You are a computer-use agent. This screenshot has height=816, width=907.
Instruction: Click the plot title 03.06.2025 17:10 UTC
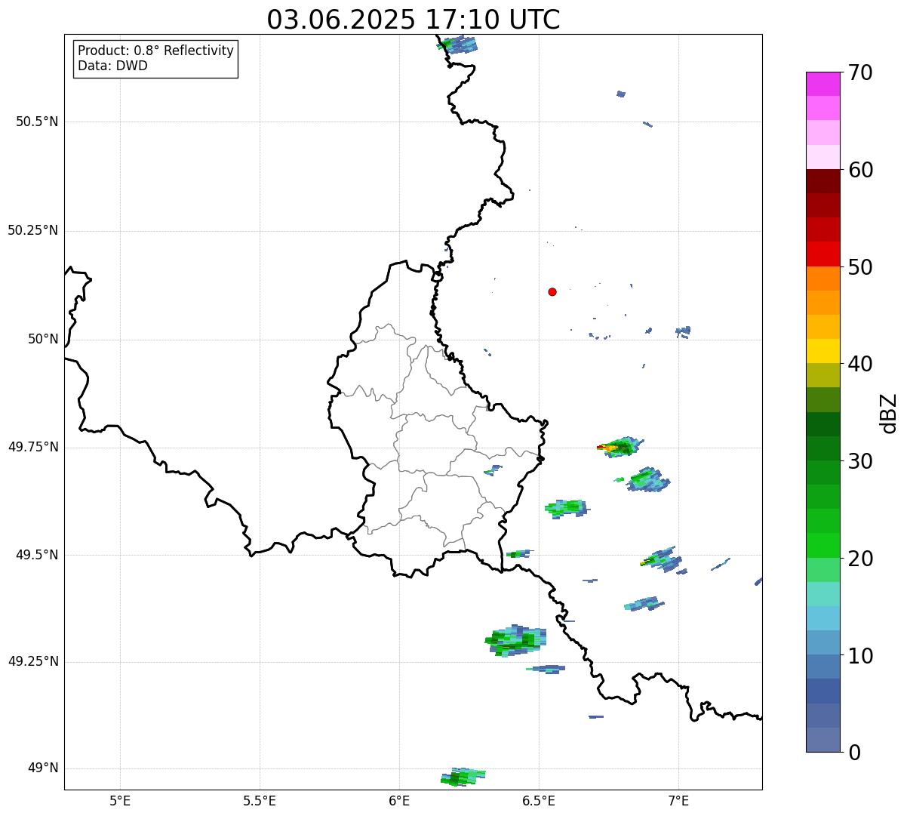tap(414, 20)
